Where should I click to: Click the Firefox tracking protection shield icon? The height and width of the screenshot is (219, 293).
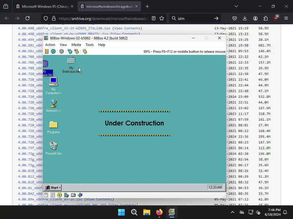click(46, 18)
